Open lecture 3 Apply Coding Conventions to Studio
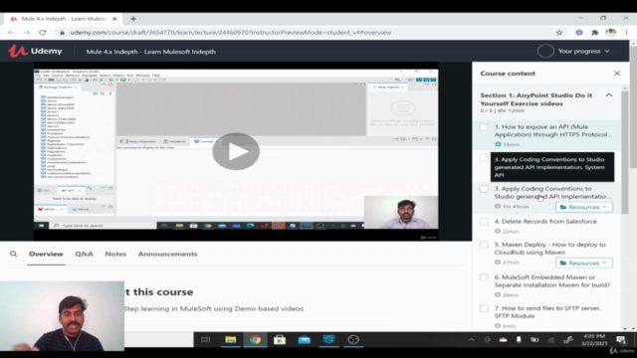 pyautogui.click(x=552, y=192)
